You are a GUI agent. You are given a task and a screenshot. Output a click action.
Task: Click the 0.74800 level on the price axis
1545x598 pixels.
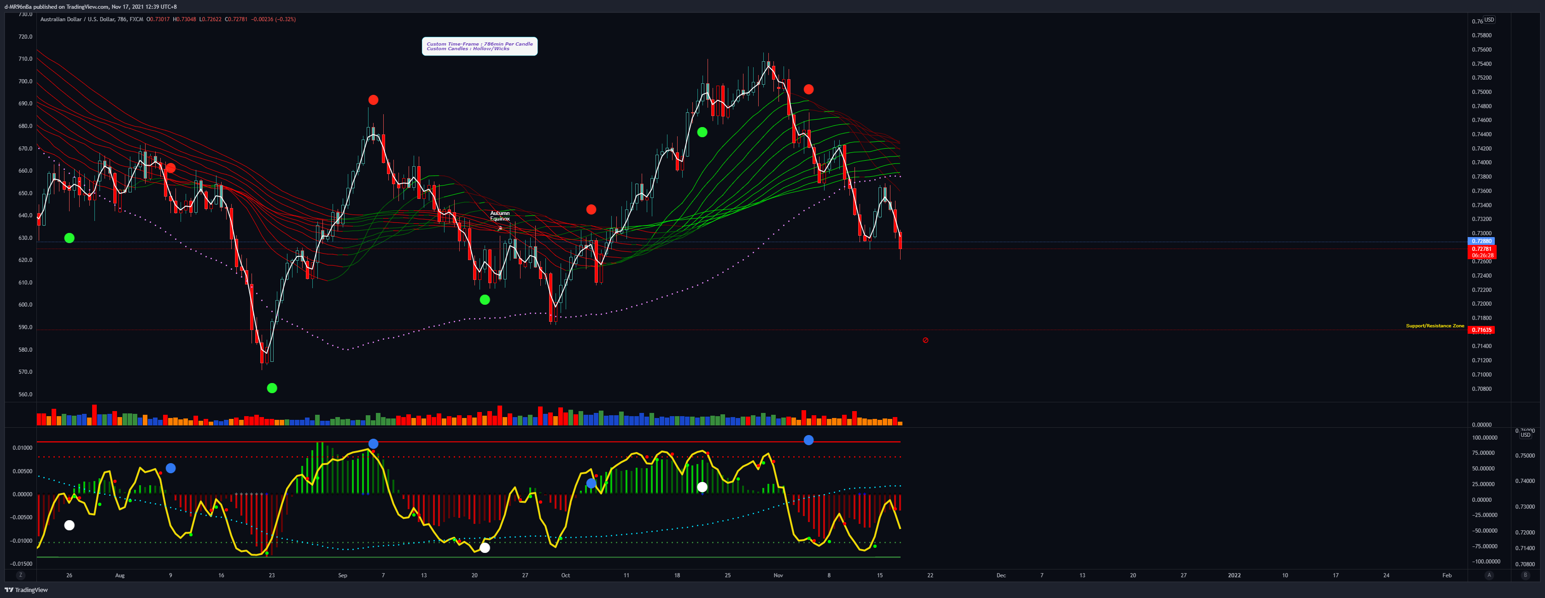[1481, 106]
